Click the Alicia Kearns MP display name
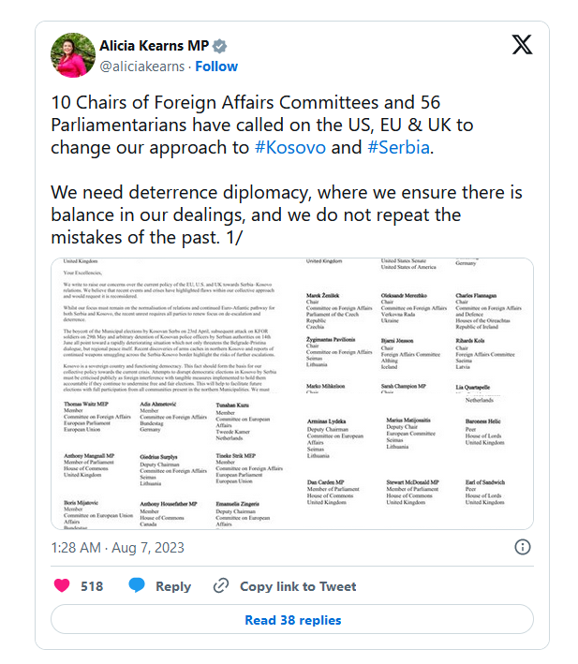The image size is (578, 664). 154,46
